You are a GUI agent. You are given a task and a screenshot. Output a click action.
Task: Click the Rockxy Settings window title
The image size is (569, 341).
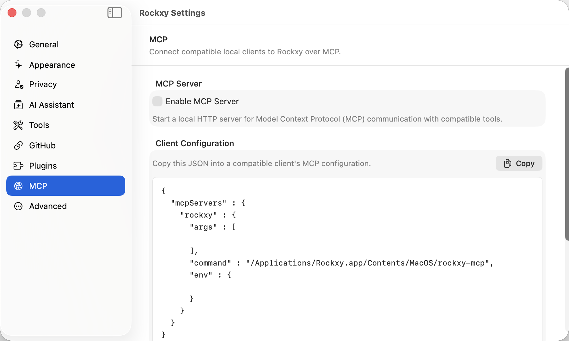click(x=172, y=13)
